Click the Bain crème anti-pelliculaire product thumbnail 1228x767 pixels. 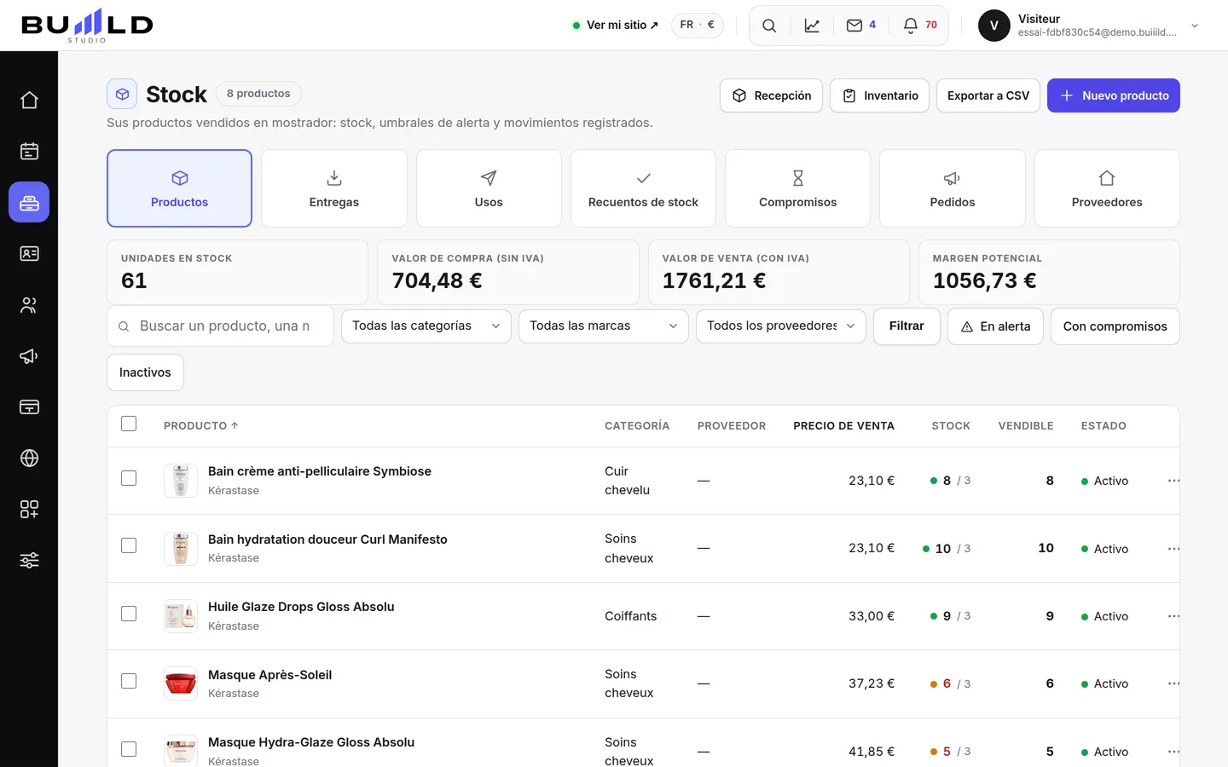point(181,481)
